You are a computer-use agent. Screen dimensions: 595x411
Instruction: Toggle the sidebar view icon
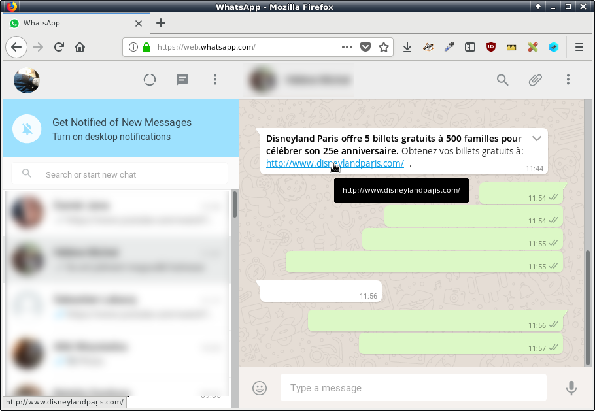coord(470,47)
